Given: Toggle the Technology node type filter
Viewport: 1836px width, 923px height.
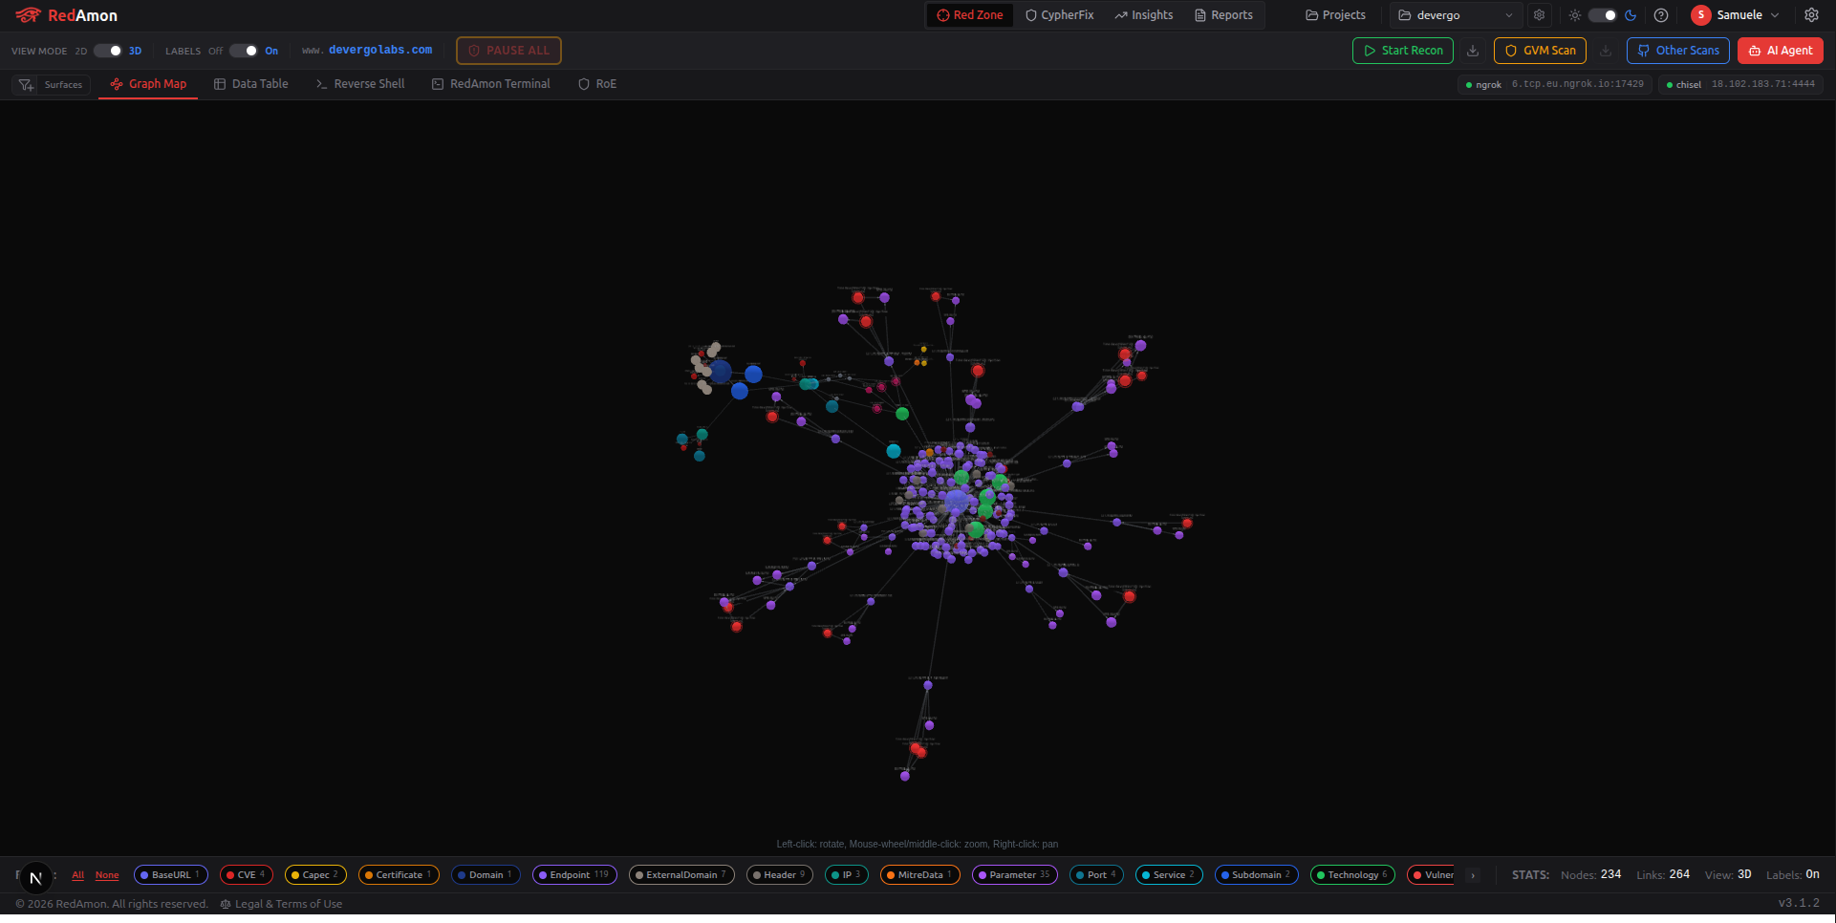Looking at the screenshot, I should pos(1352,875).
